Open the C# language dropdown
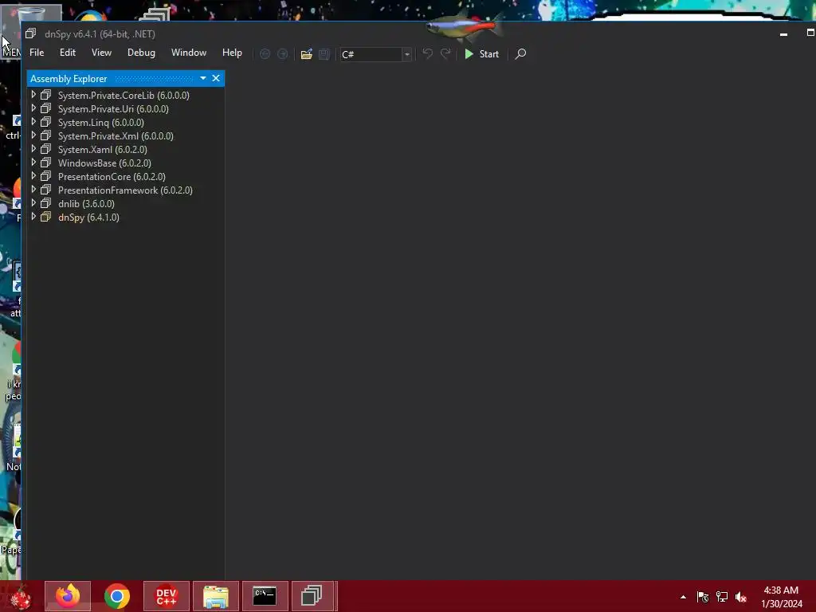 pyautogui.click(x=407, y=54)
